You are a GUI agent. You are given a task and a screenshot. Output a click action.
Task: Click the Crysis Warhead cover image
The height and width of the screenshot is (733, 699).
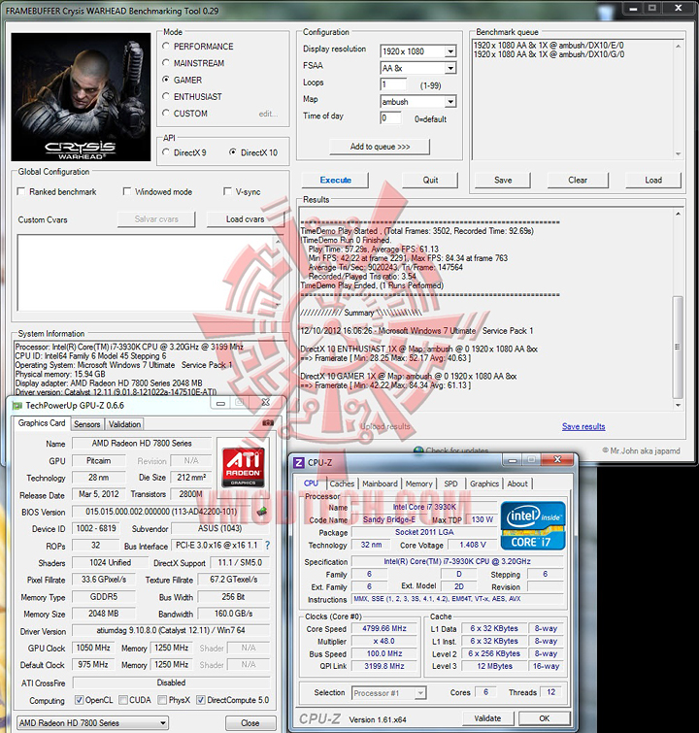pos(81,97)
